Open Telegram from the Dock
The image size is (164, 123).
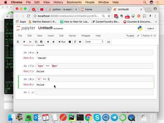[x=114, y=117]
